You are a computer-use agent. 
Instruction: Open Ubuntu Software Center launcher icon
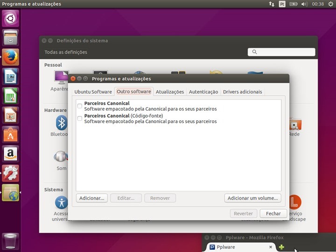10,134
